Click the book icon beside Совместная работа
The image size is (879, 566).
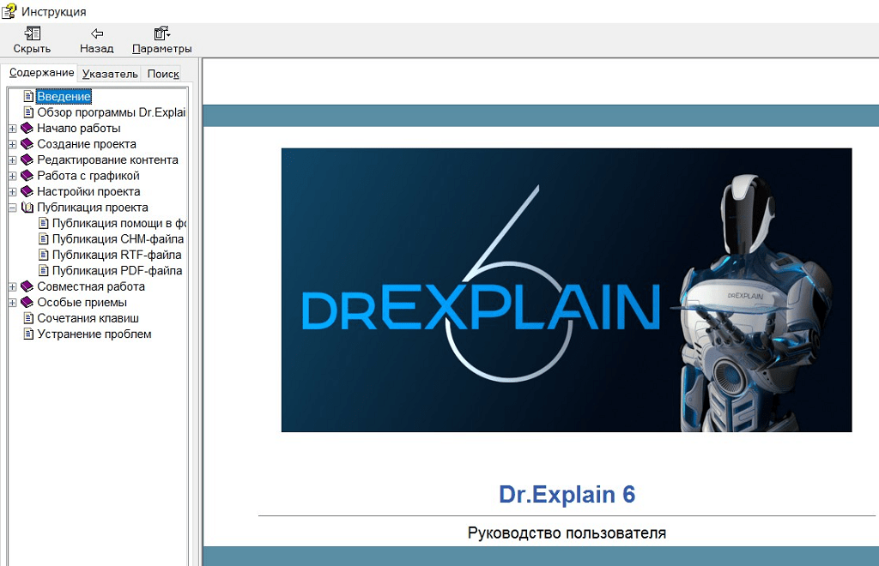coord(27,286)
